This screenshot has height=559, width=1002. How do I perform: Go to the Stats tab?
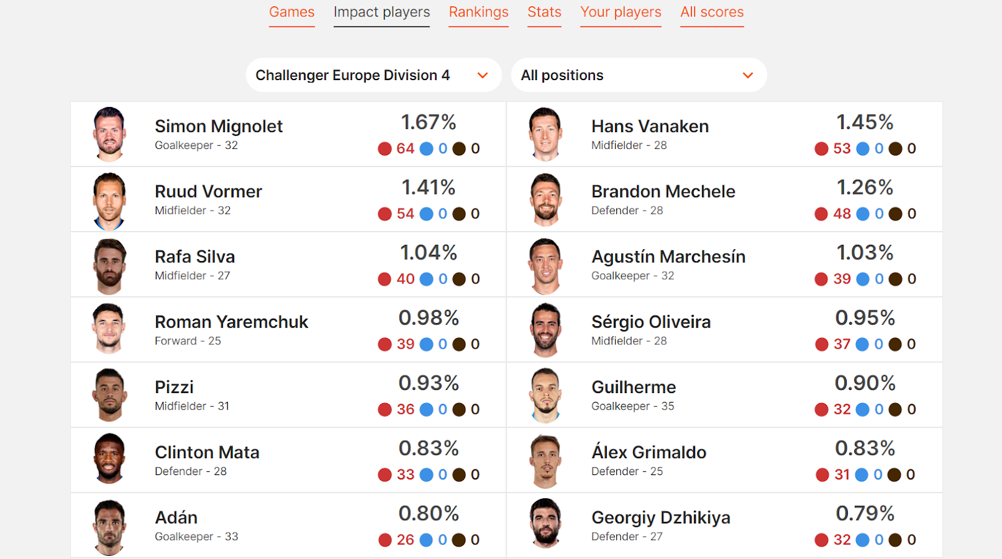pos(544,13)
